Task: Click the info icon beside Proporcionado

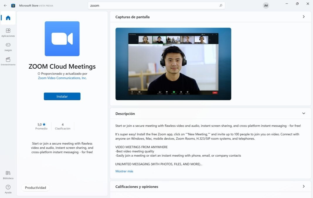Action: (x=39, y=74)
